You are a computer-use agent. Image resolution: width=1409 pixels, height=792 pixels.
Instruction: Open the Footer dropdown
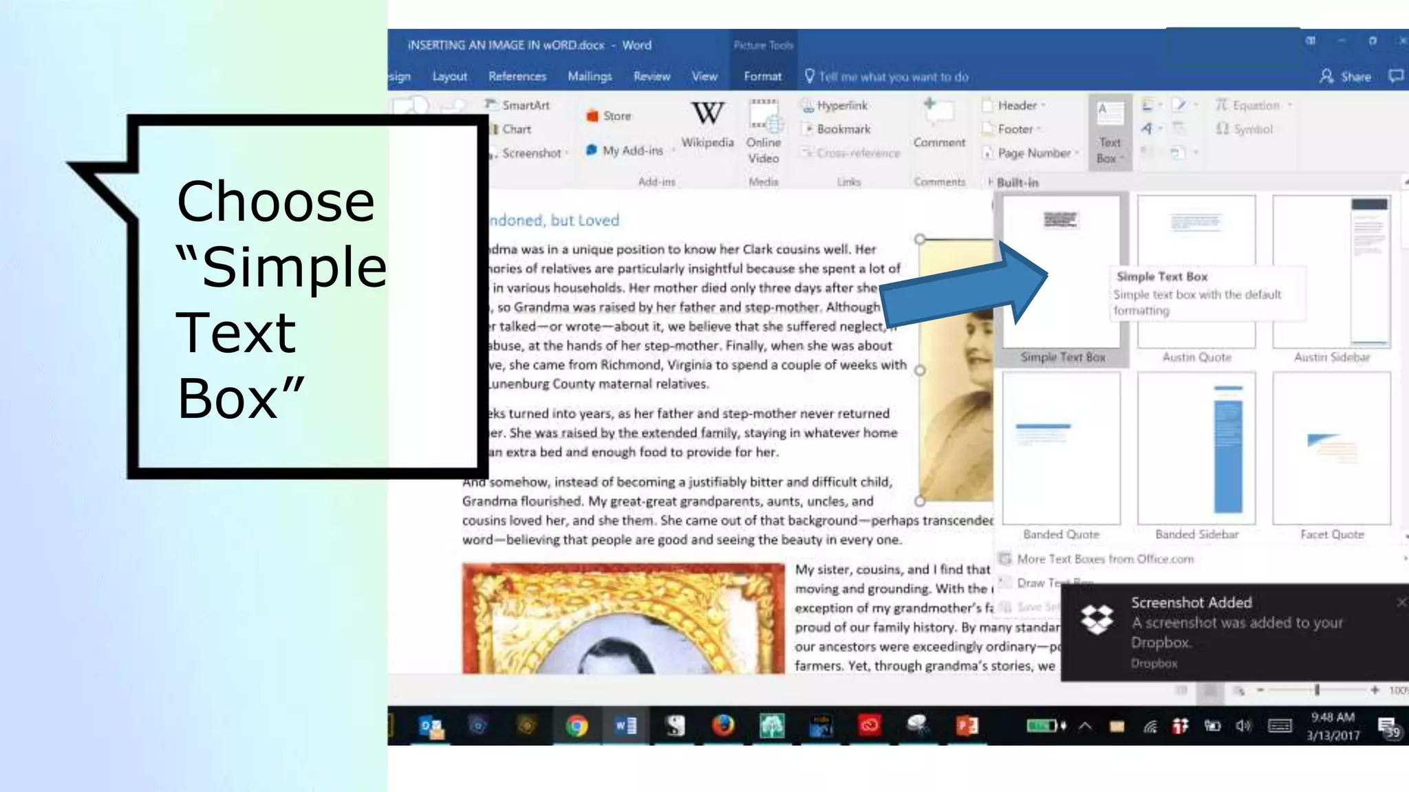(x=1012, y=129)
